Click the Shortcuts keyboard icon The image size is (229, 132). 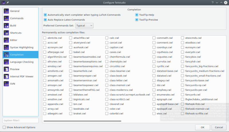(x=6, y=33)
